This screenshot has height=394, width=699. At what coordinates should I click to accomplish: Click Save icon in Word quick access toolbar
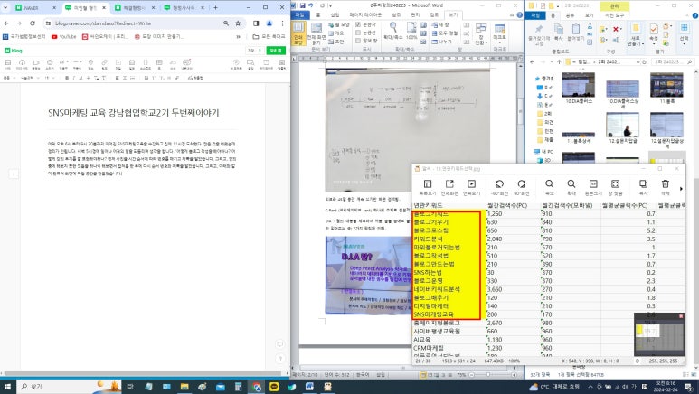click(x=303, y=5)
